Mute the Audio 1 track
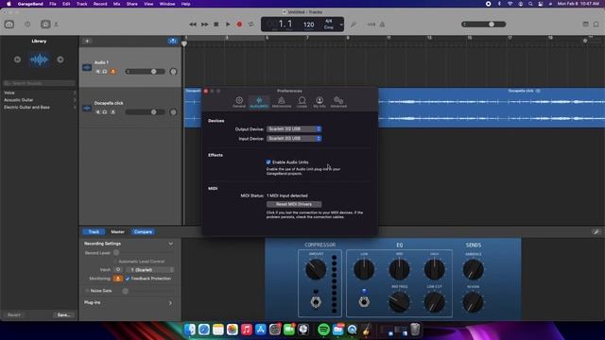Viewport: 605px width, 340px height. (x=98, y=72)
